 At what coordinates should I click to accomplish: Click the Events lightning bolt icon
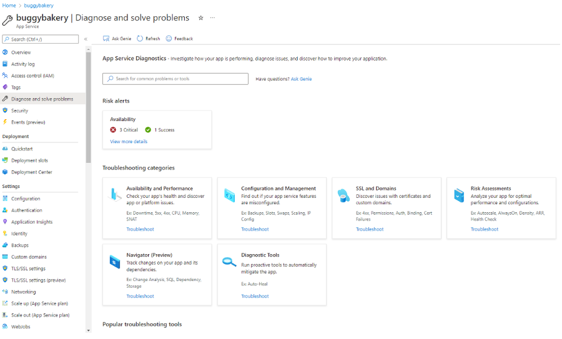[5, 122]
